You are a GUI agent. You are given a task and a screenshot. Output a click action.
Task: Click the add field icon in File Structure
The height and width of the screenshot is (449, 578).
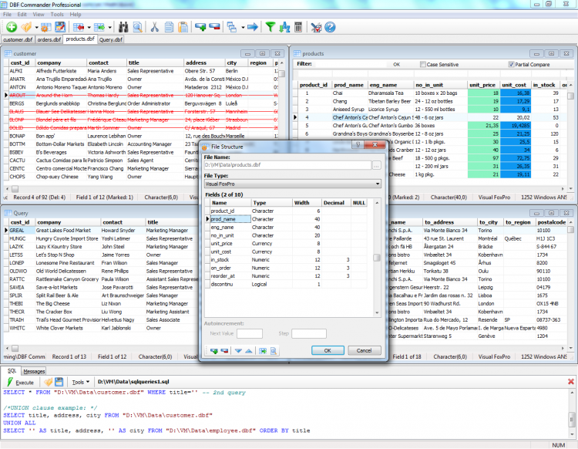point(213,350)
